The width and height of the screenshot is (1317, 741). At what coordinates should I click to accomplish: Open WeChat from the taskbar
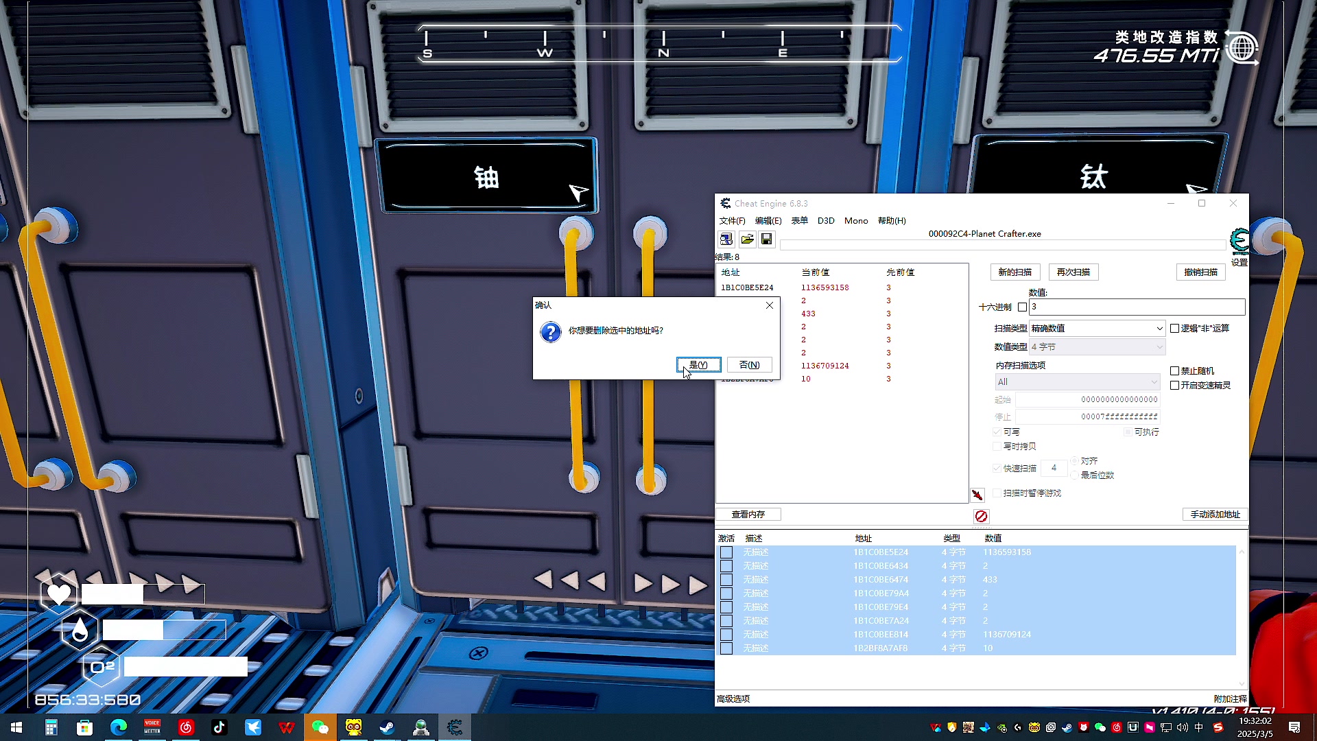(320, 727)
